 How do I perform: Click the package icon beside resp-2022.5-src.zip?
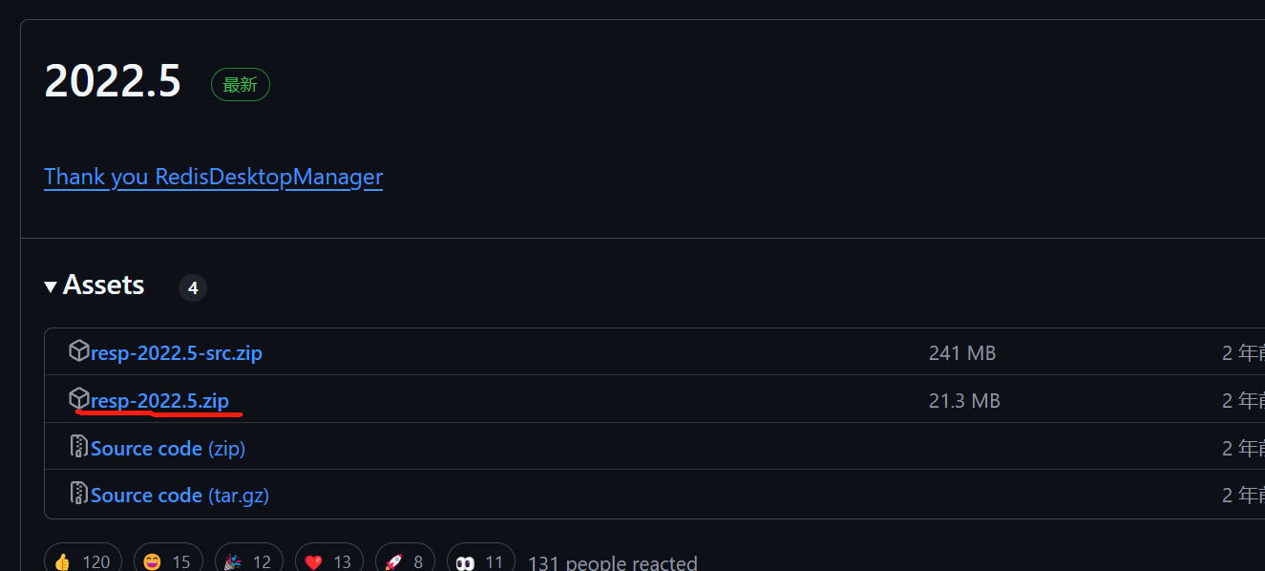tap(79, 351)
